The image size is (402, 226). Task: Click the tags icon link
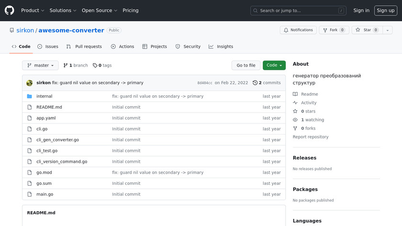coord(95,66)
